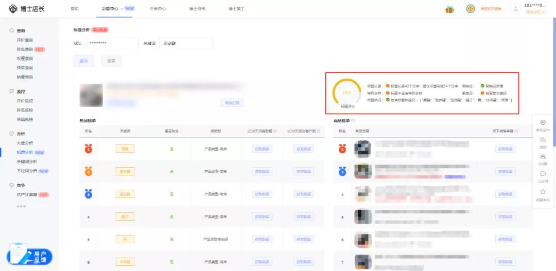The height and width of the screenshot is (271, 556).
Task: Go to 首页 tab
Action: [x=75, y=9]
